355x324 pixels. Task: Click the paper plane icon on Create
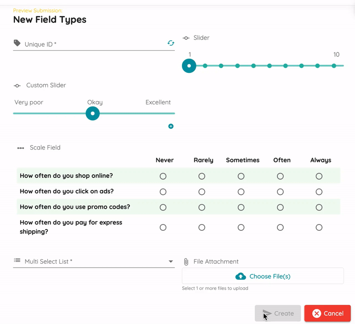click(267, 313)
